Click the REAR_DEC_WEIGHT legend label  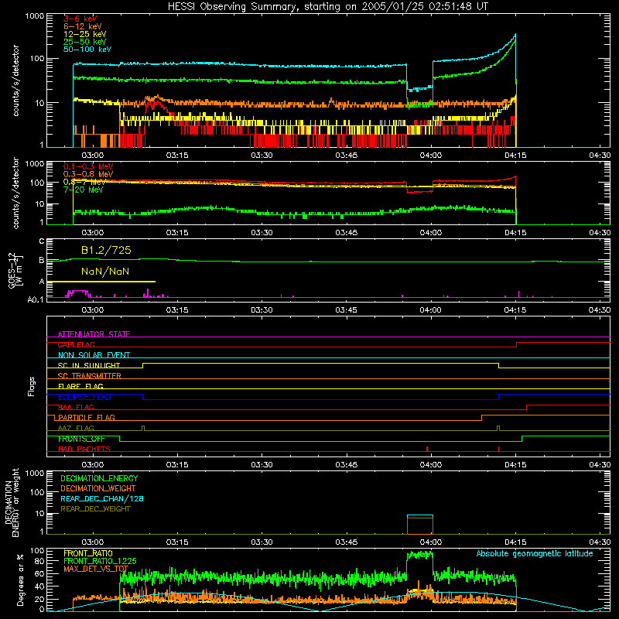[x=95, y=509]
